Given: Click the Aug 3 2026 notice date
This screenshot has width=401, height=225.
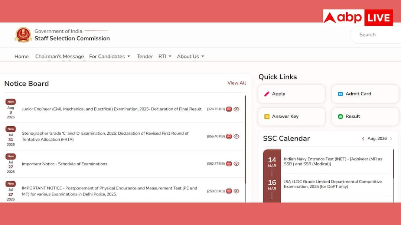Looking at the screenshot, I should click(x=11, y=113).
